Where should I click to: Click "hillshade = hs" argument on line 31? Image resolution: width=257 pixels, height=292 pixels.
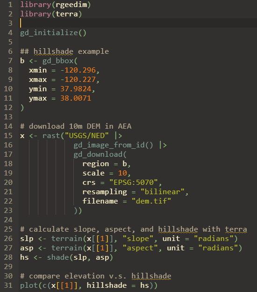tap(118, 285)
